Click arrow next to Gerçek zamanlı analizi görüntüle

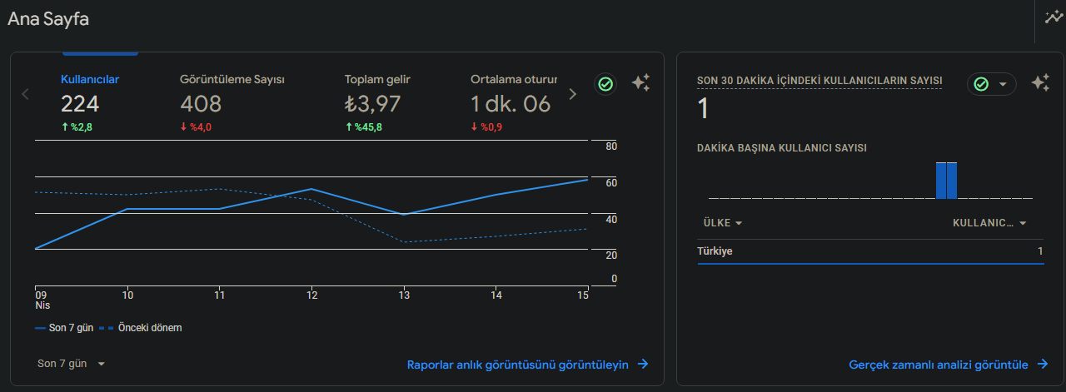click(x=1042, y=365)
